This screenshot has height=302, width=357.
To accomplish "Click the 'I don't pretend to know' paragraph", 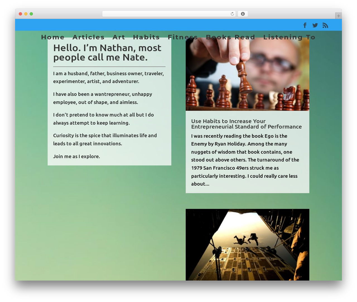I will tap(103, 119).
